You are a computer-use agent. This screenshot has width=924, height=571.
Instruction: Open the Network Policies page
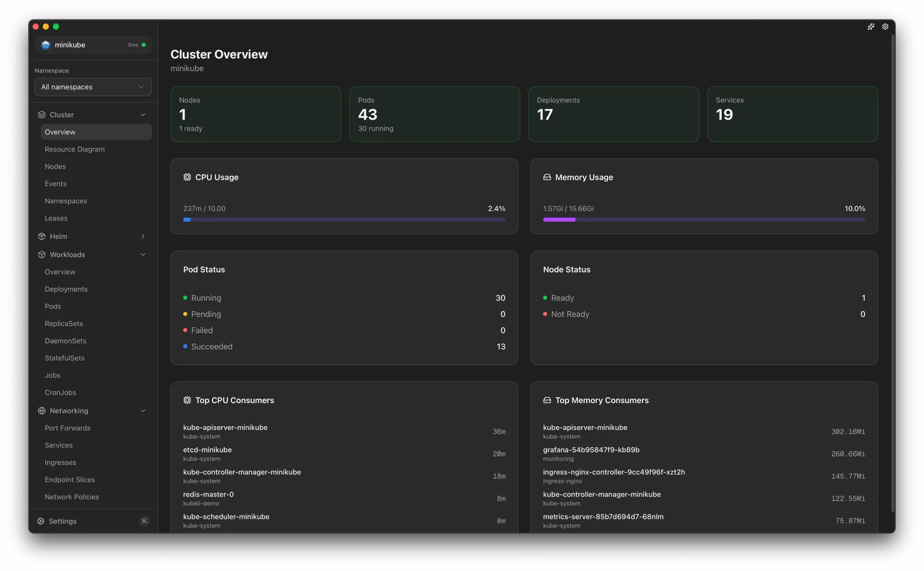click(72, 497)
